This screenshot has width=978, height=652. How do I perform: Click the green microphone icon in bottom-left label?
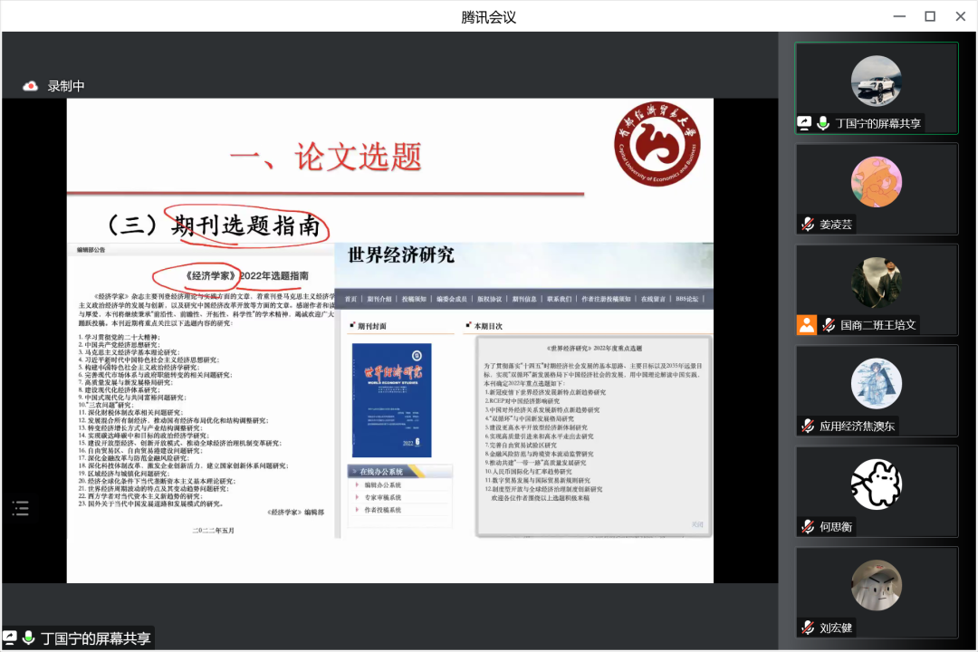coord(28,638)
